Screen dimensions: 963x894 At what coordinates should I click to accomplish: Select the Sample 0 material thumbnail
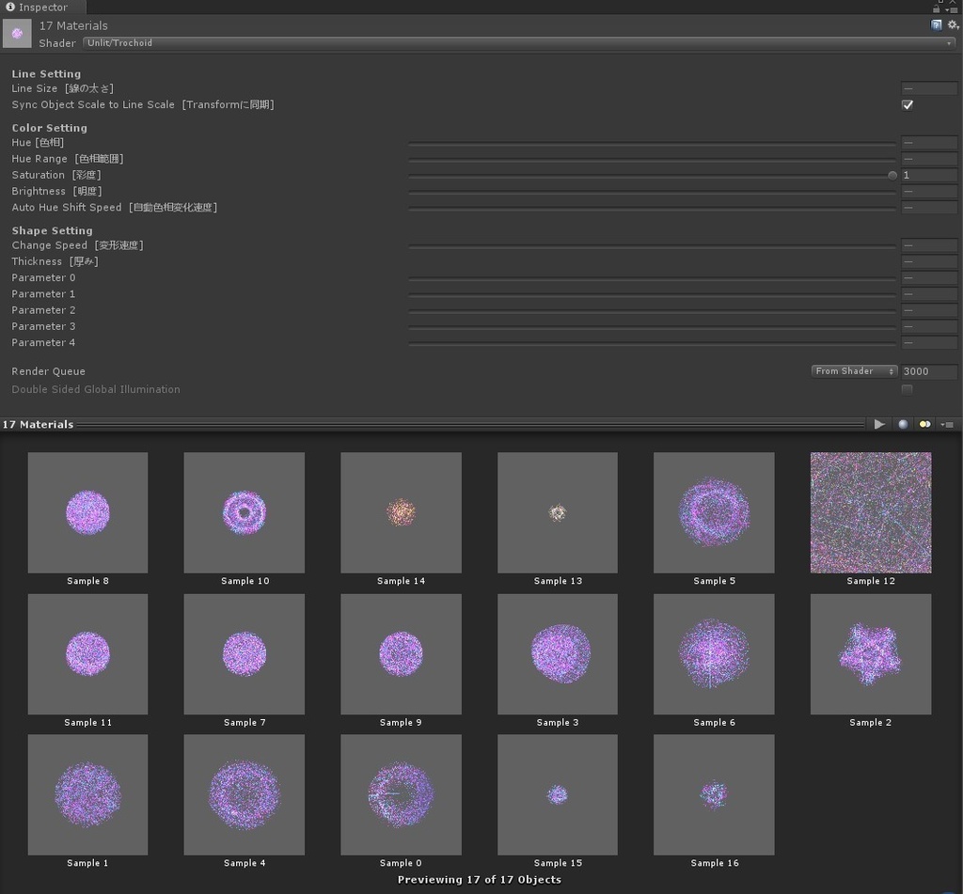401,794
